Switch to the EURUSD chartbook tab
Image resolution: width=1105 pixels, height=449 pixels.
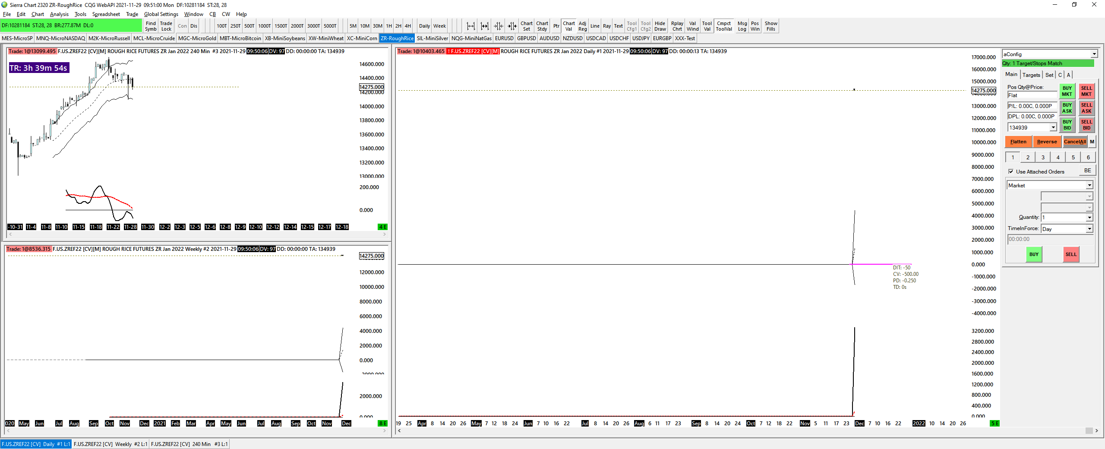[504, 38]
